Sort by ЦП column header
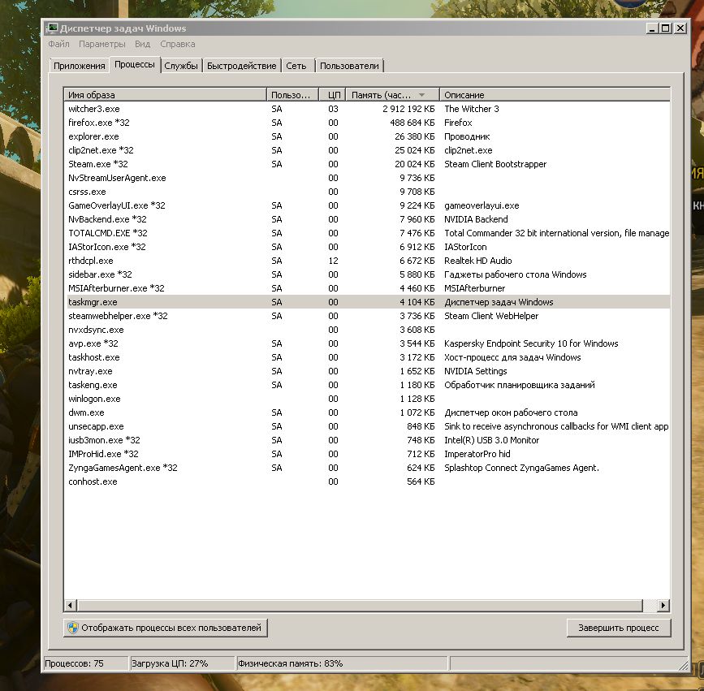 [x=333, y=95]
